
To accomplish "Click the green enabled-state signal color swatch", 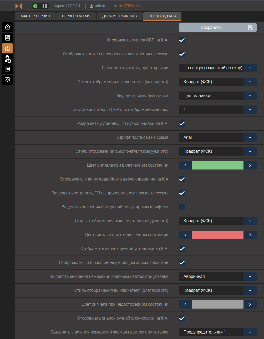I will click(x=217, y=165).
